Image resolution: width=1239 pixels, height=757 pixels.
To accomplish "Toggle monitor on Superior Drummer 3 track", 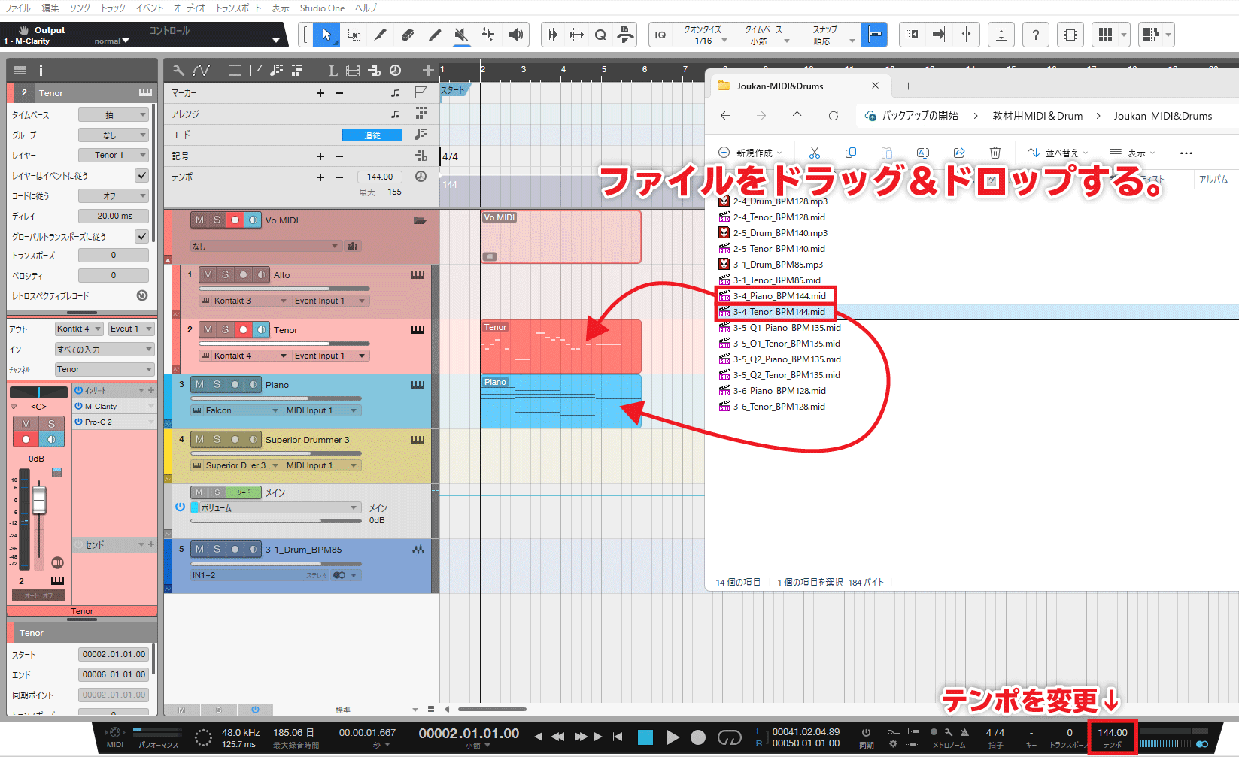I will pos(253,440).
